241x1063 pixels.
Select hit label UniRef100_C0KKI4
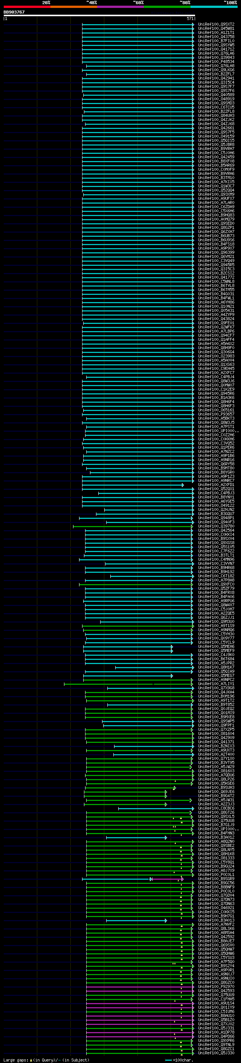(x=216, y=535)
